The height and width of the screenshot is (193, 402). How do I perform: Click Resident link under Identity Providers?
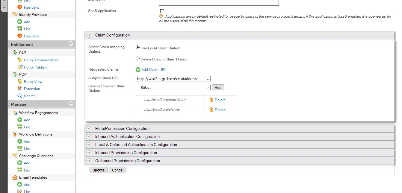pyautogui.click(x=31, y=36)
